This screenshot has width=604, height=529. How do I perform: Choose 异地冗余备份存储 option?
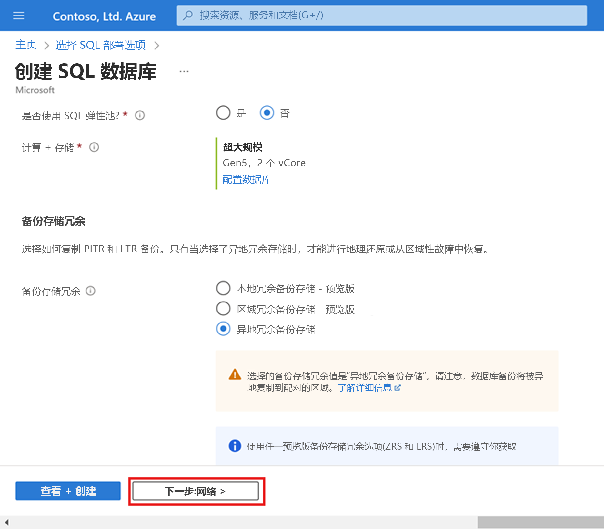[x=223, y=329]
